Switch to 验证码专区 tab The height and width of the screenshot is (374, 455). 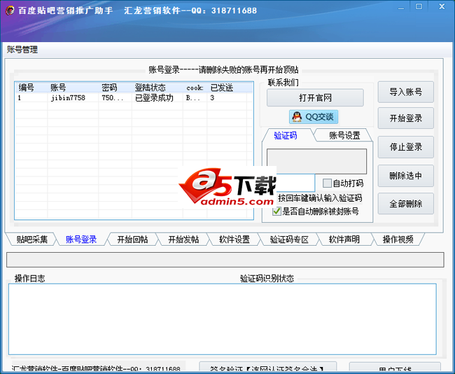coord(289,240)
